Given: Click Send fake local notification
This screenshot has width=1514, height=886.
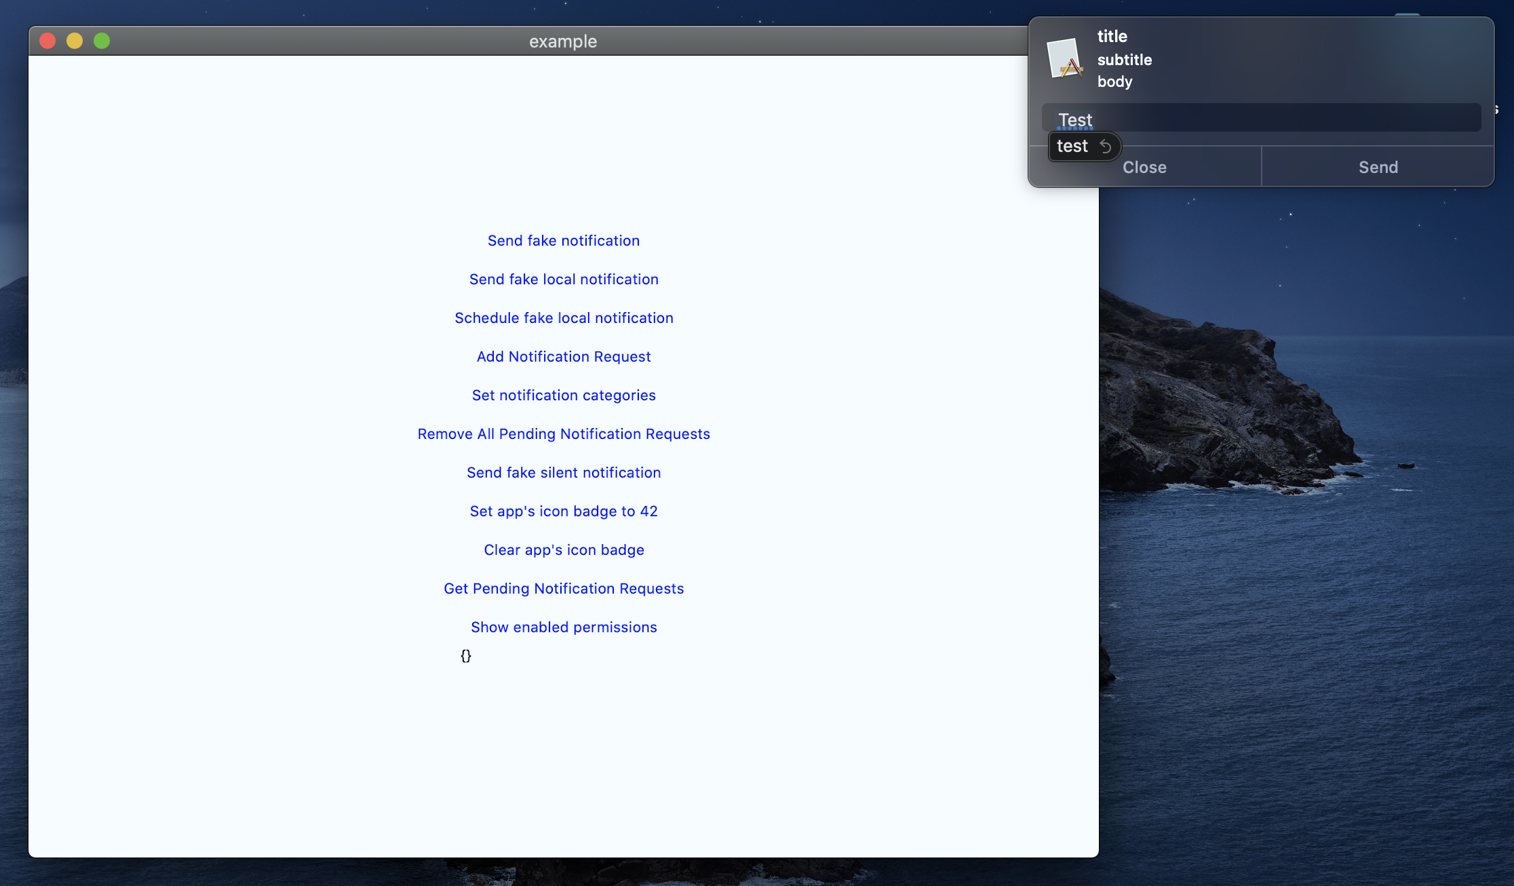Looking at the screenshot, I should (x=563, y=280).
